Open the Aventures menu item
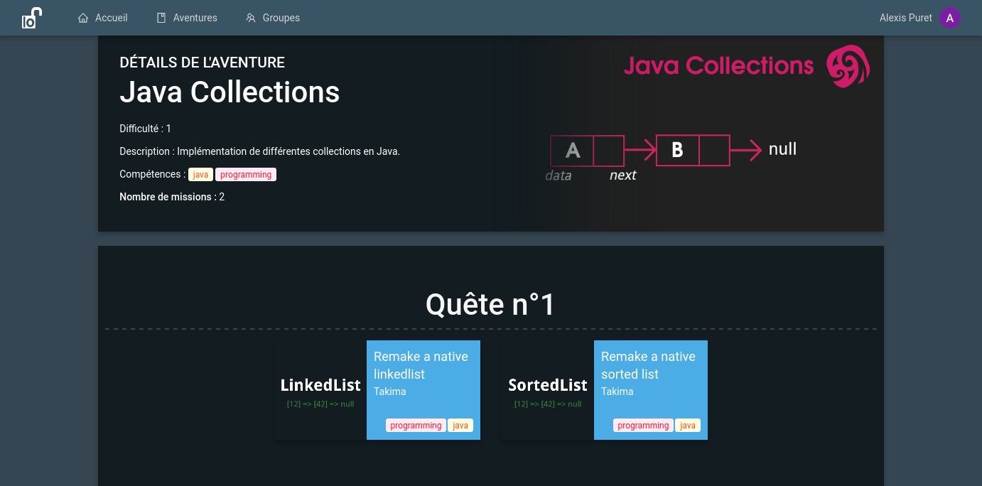 point(188,18)
